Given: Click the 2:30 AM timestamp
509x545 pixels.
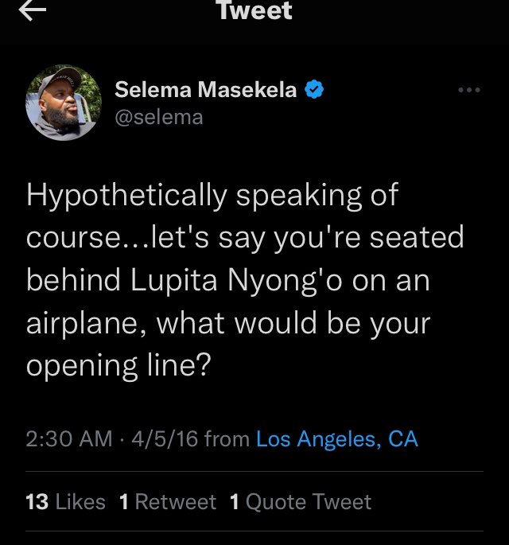Looking at the screenshot, I should pyautogui.click(x=69, y=438).
